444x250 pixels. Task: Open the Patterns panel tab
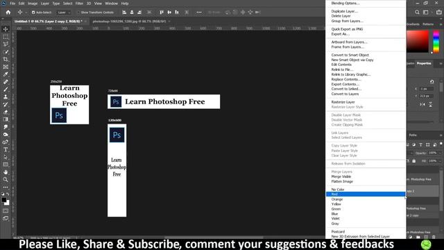tap(428, 24)
